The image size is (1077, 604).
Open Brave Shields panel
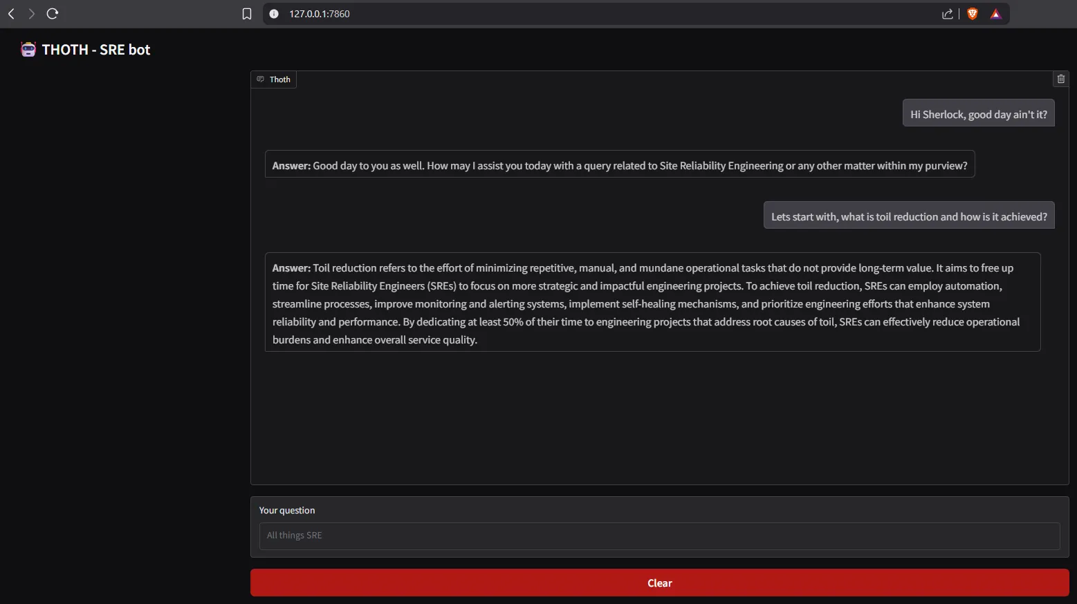point(973,14)
